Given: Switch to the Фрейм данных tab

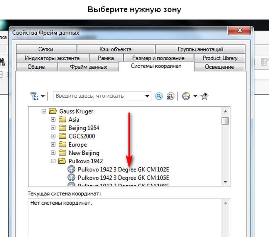Looking at the screenshot, I should point(88,67).
